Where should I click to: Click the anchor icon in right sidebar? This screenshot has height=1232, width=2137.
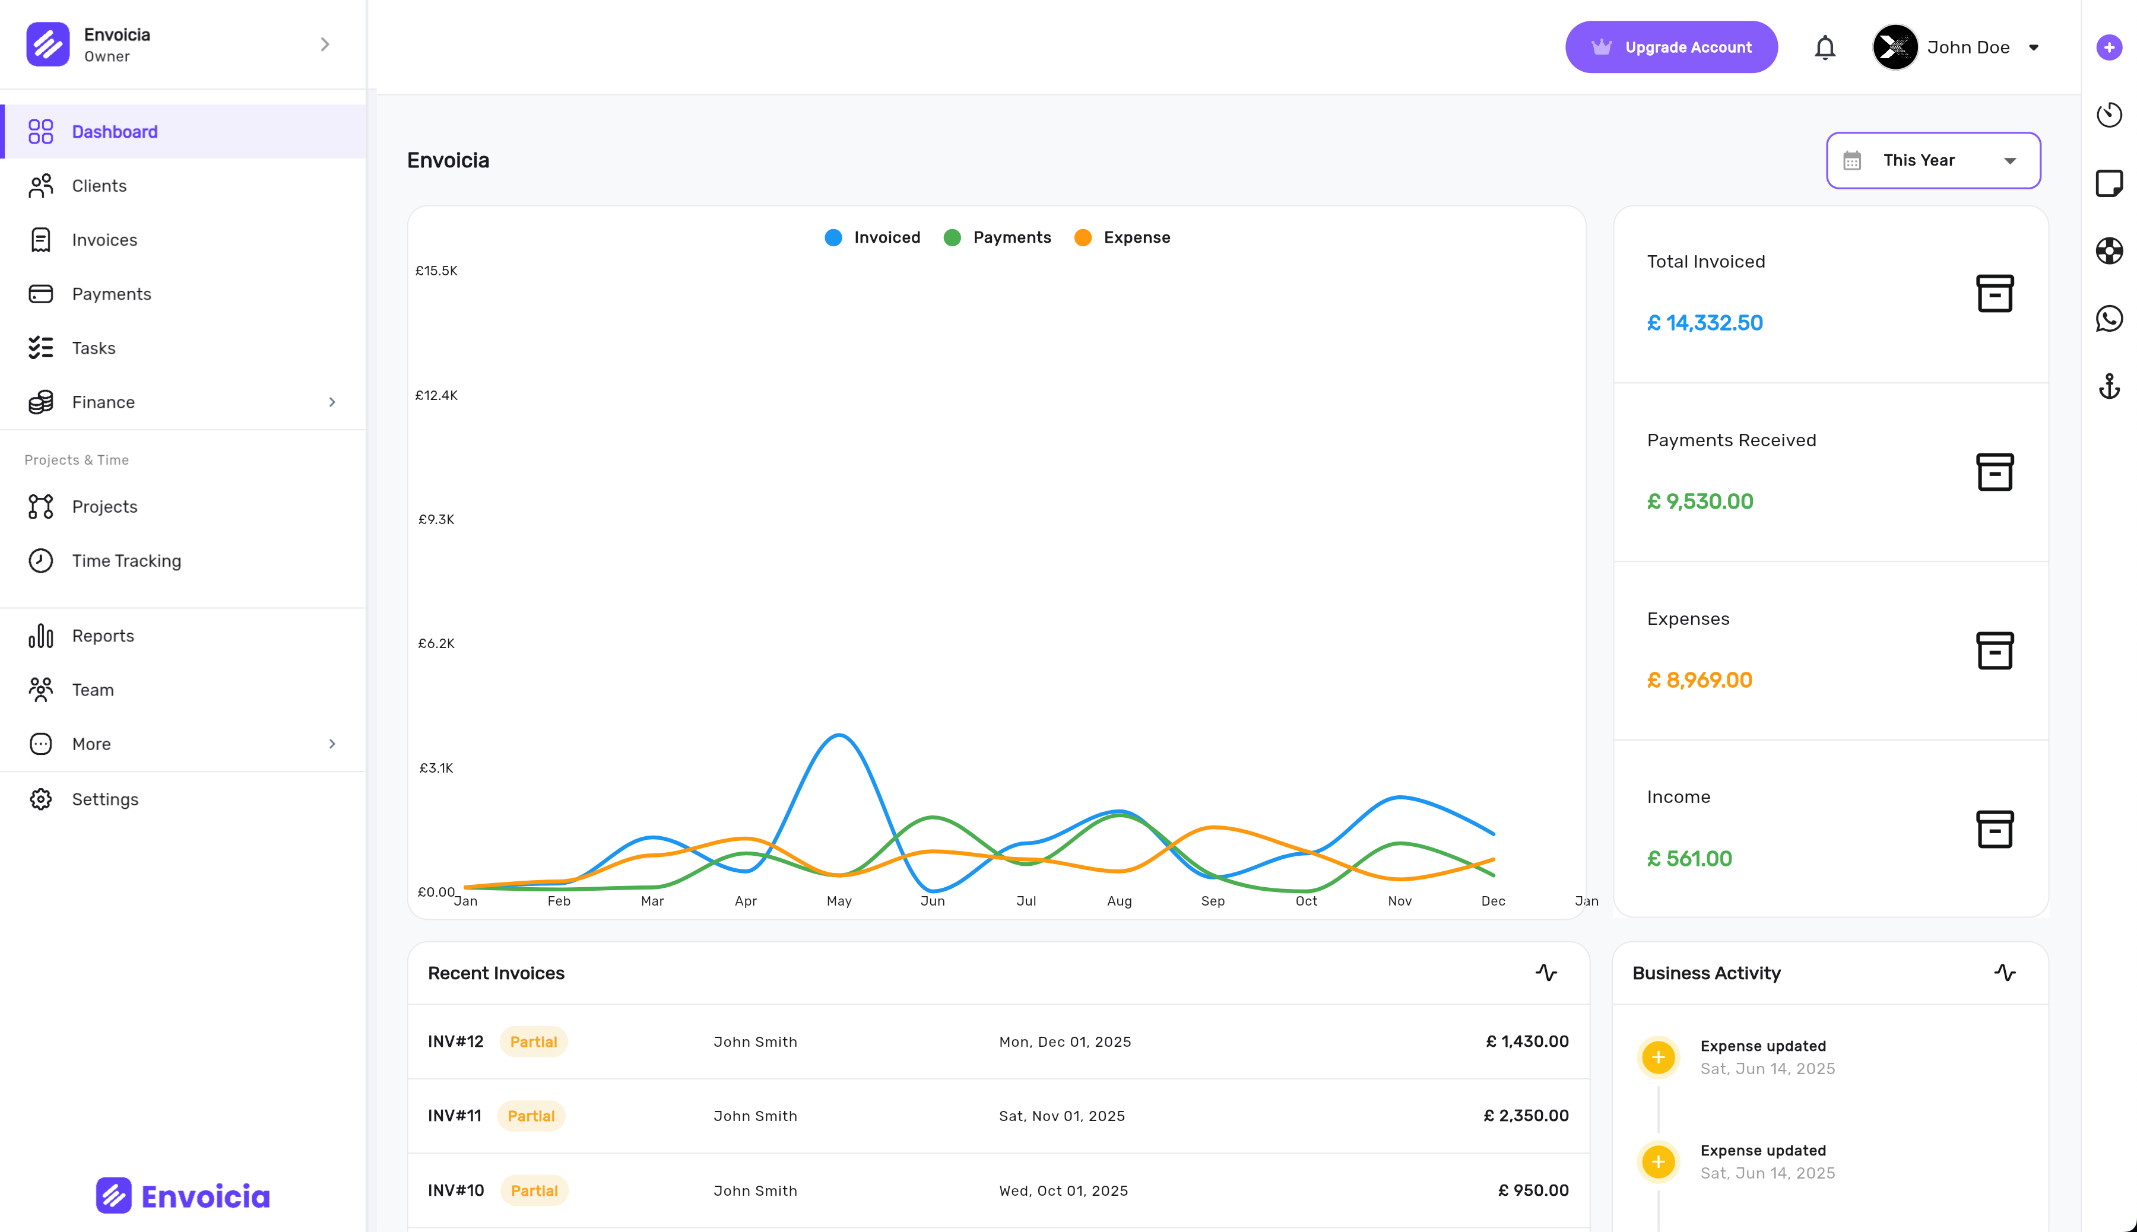2109,387
